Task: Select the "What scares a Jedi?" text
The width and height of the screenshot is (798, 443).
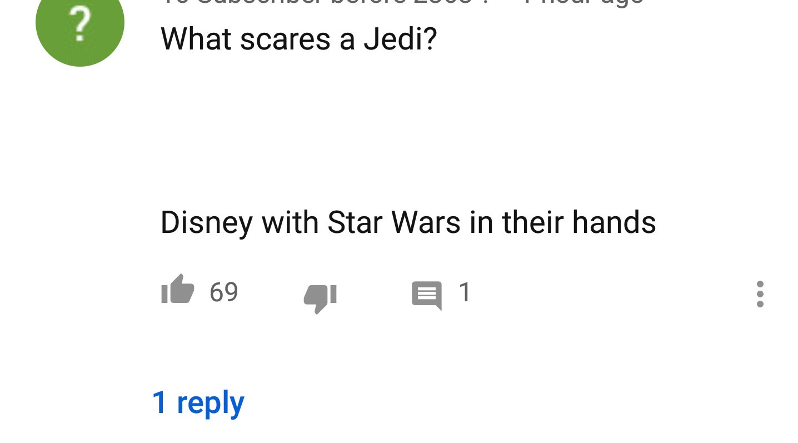Action: (x=299, y=39)
